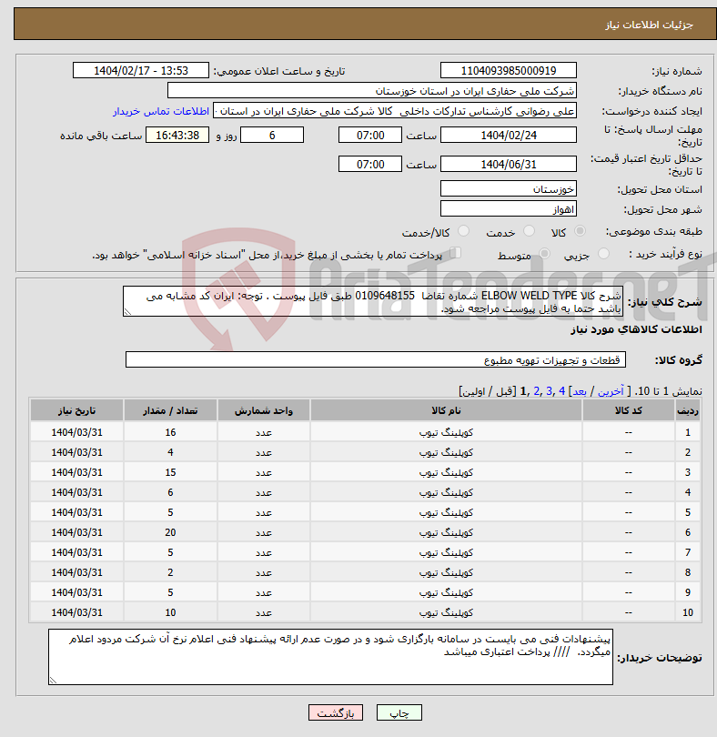The width and height of the screenshot is (717, 737).
Task: Click the description text area resize handle
Action: pos(127,312)
